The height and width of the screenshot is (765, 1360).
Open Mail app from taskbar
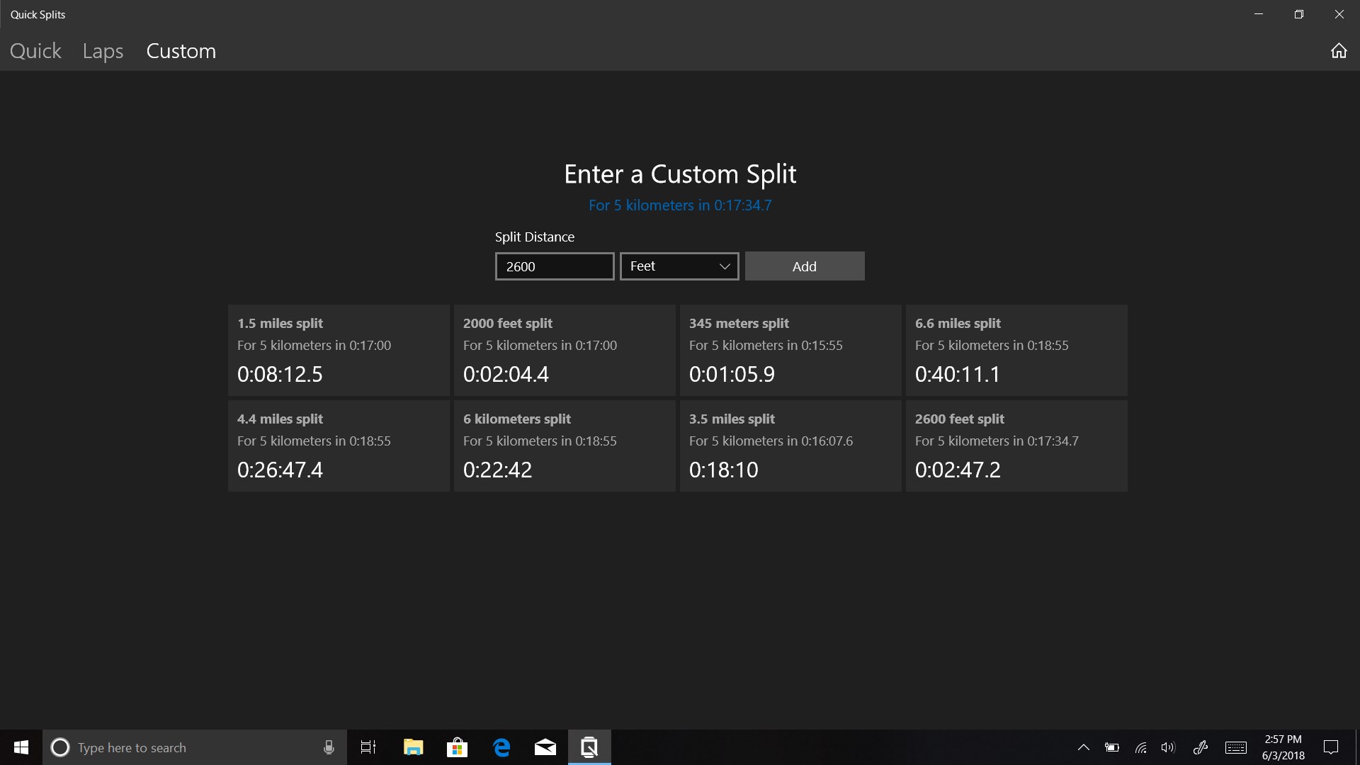545,747
